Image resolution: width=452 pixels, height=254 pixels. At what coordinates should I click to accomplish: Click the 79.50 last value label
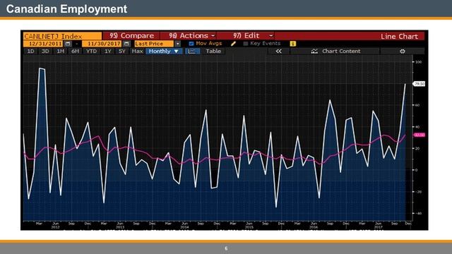click(419, 84)
